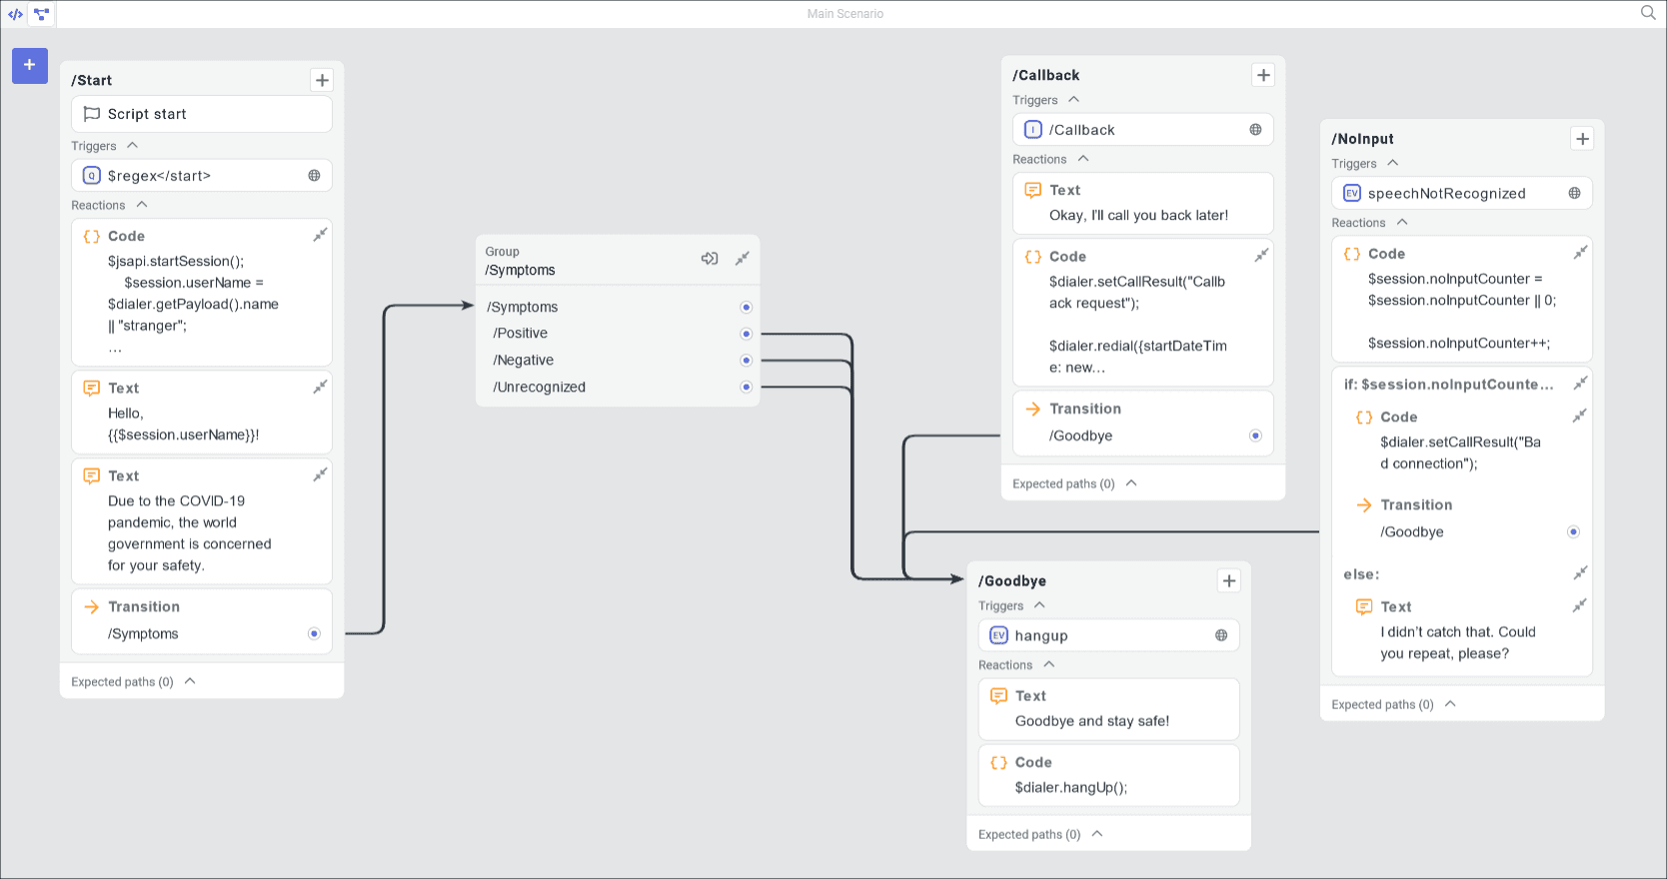The height and width of the screenshot is (879, 1667).
Task: Collapse Triggers section in /Callback
Action: point(1073,100)
